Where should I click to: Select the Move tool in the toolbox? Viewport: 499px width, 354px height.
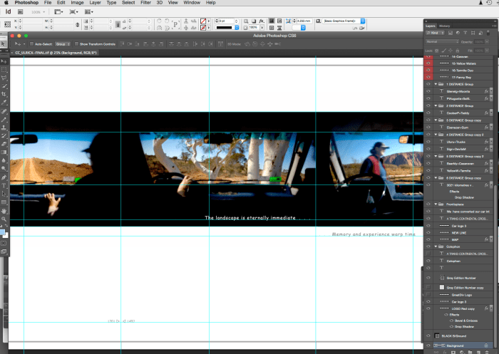point(4,61)
